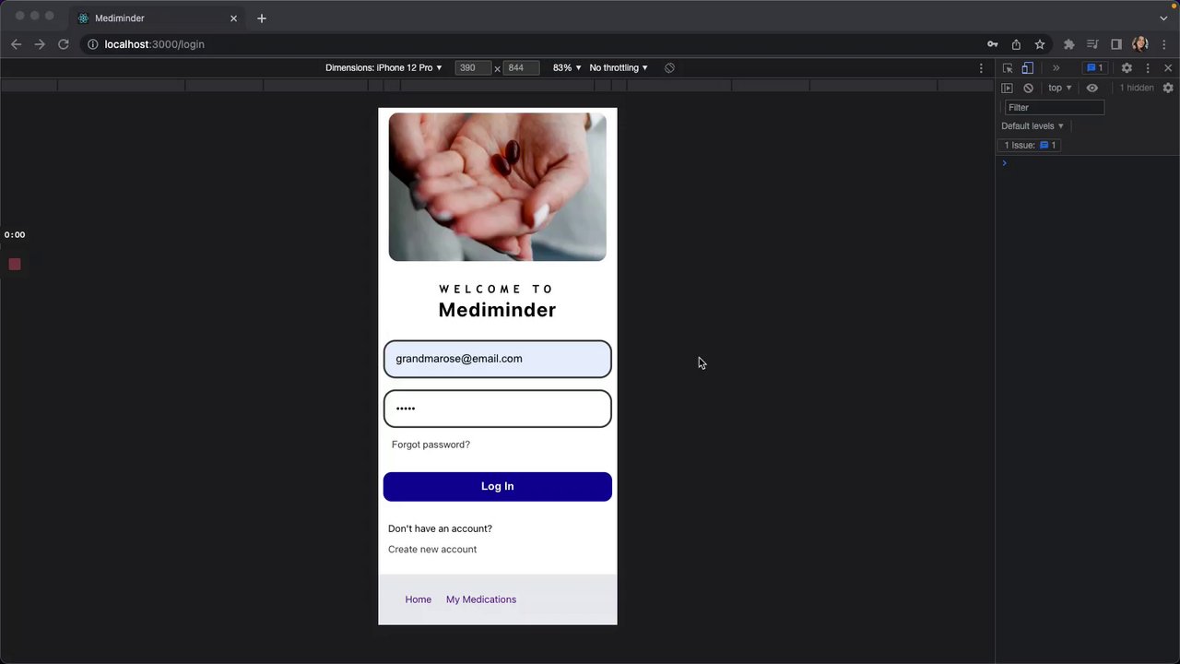Click the email input field

coord(498,360)
